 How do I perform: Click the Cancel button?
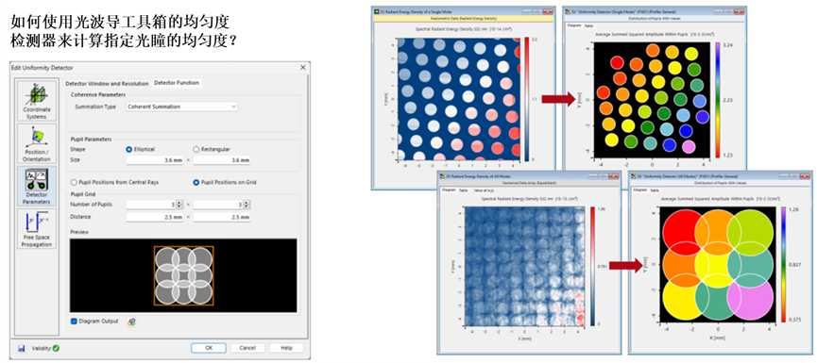click(x=247, y=348)
